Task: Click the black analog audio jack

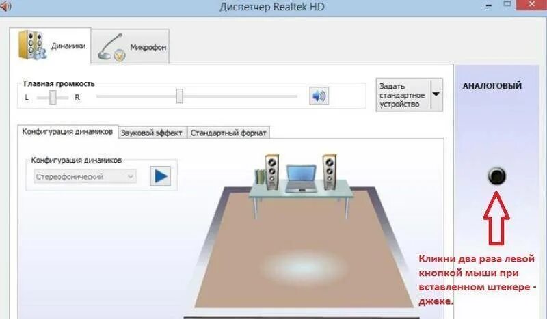Action: (496, 176)
